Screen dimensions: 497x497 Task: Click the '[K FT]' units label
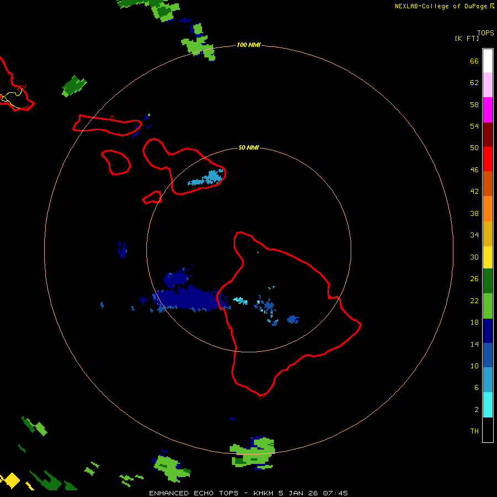[x=467, y=39]
